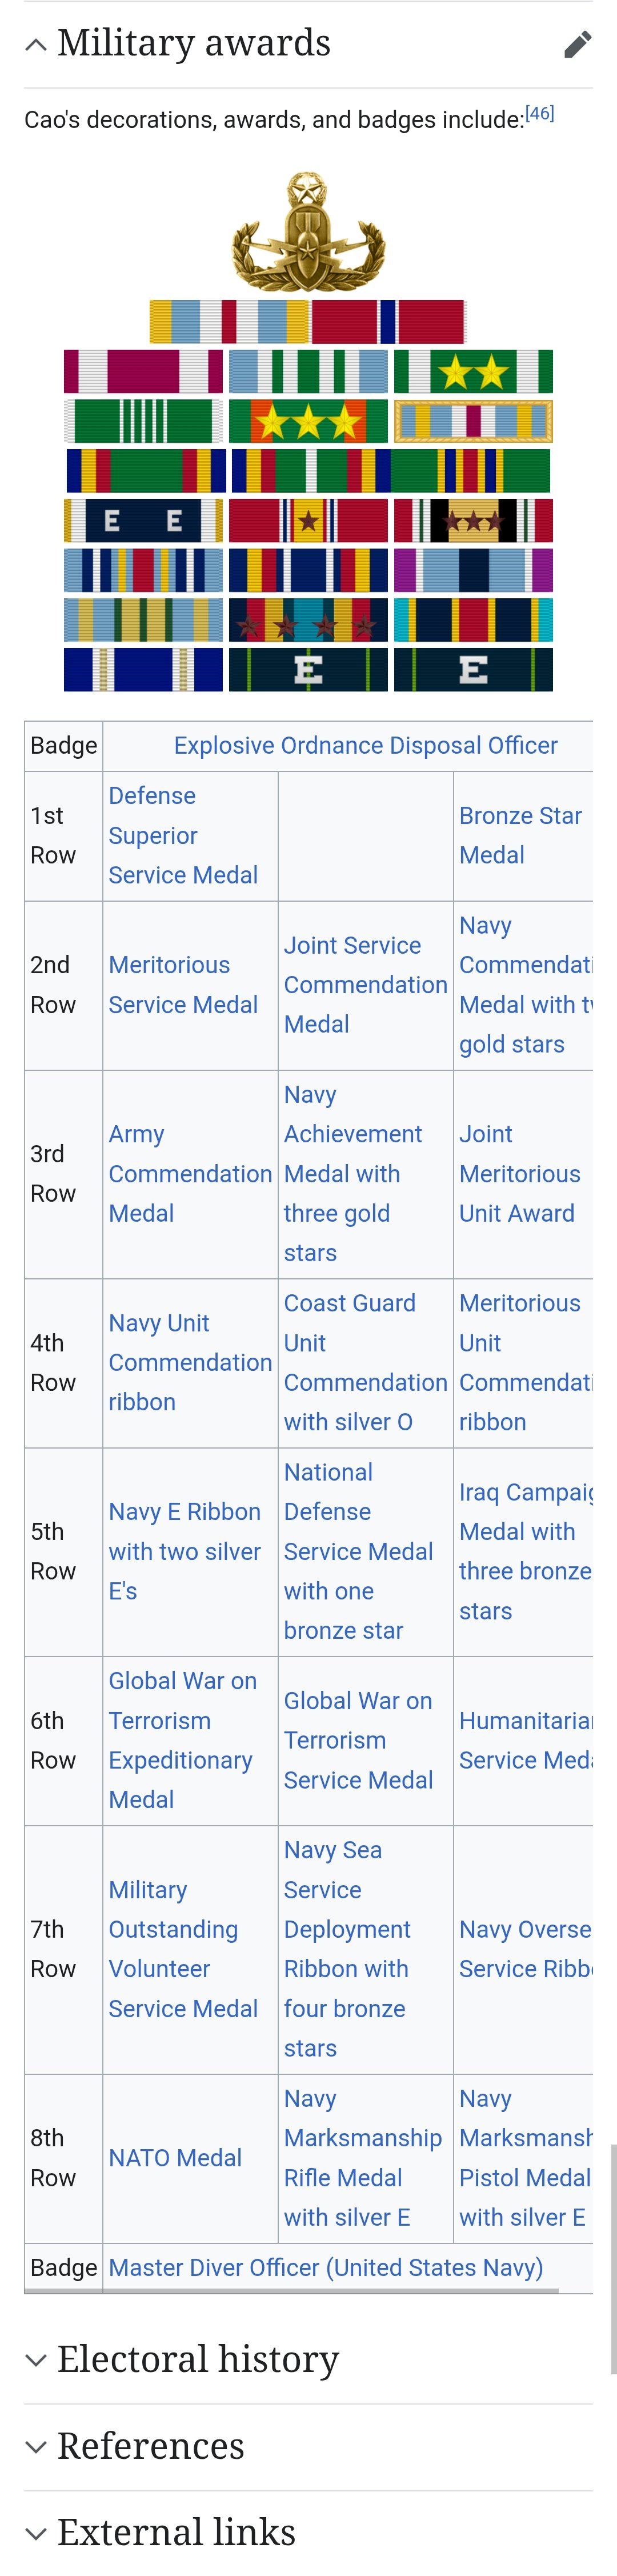The height and width of the screenshot is (2576, 617).
Task: Click the gold Explosive Ordnance Disposal badge image
Action: 308,232
